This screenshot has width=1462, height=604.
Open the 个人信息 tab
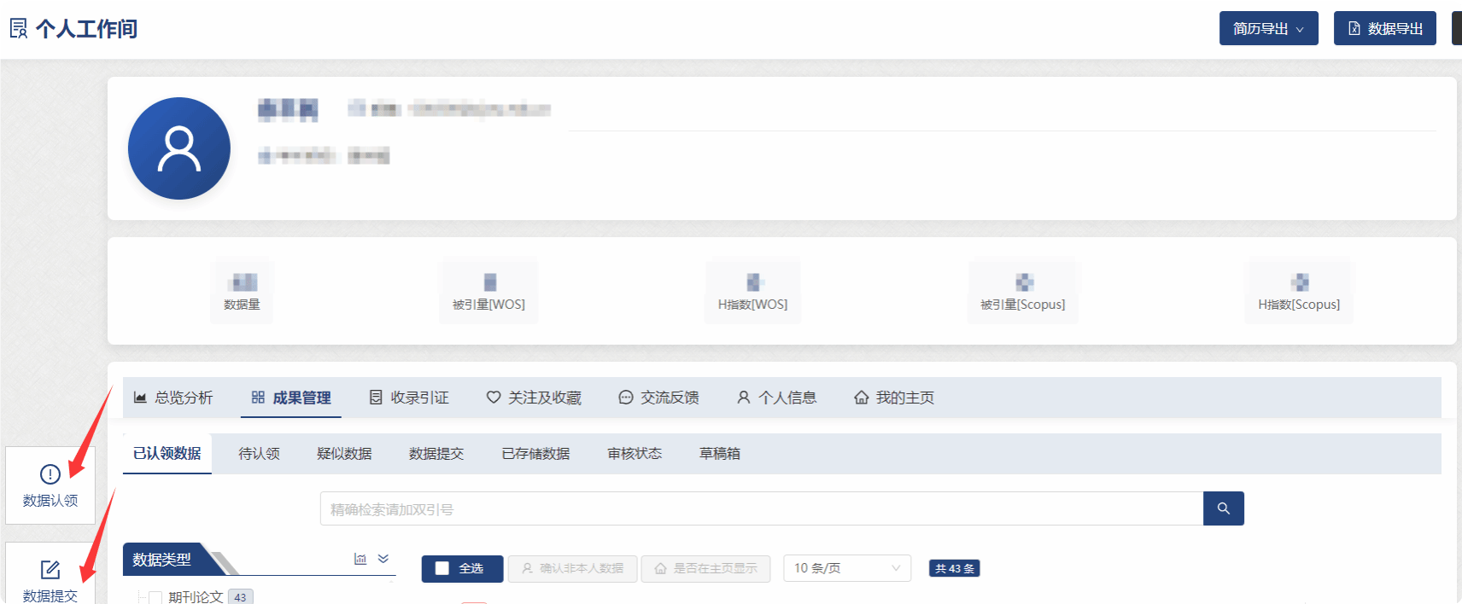pos(777,398)
